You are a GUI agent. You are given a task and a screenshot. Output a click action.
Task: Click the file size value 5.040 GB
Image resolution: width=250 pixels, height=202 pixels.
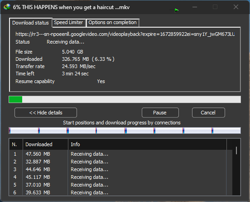(72, 52)
